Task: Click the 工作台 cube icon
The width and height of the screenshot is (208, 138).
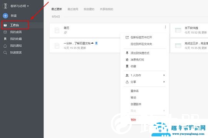Action: [5, 25]
